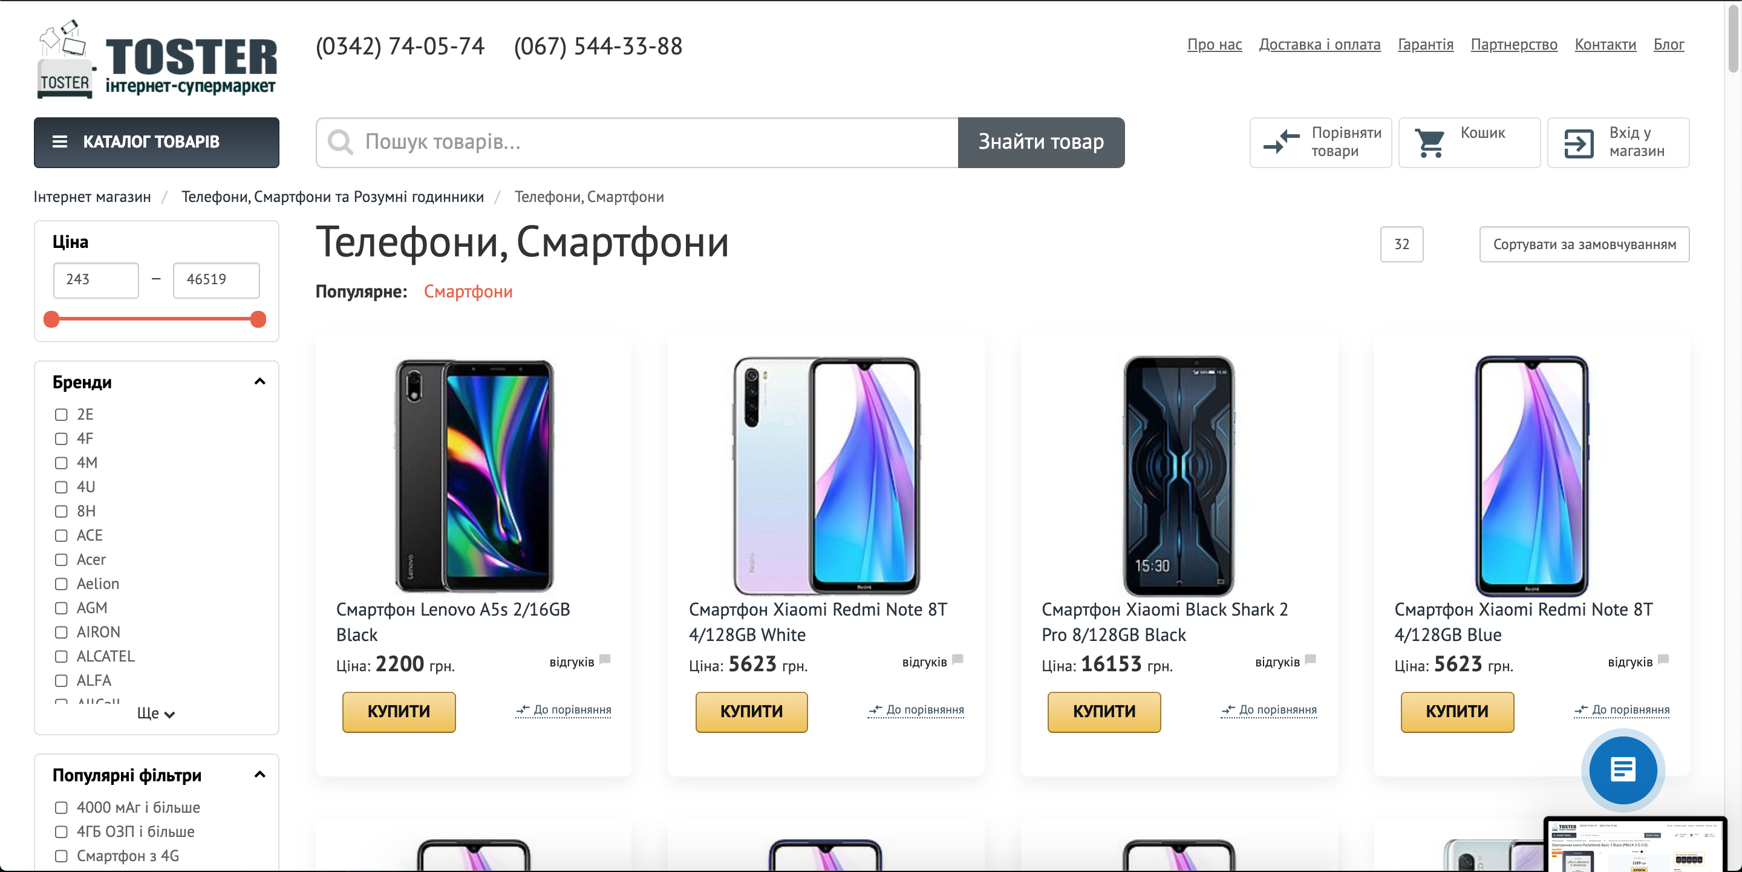The image size is (1742, 872).
Task: Add Redmi Note 8T White to comparison
Action: 916,710
